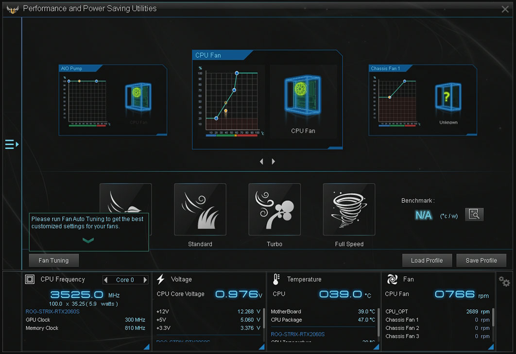This screenshot has width=516, height=354.
Task: Click the Chassis Fan 3 row
Action: tap(437, 336)
